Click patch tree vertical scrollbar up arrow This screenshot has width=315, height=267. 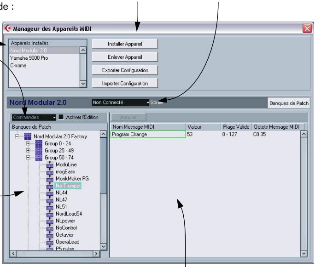103,134
